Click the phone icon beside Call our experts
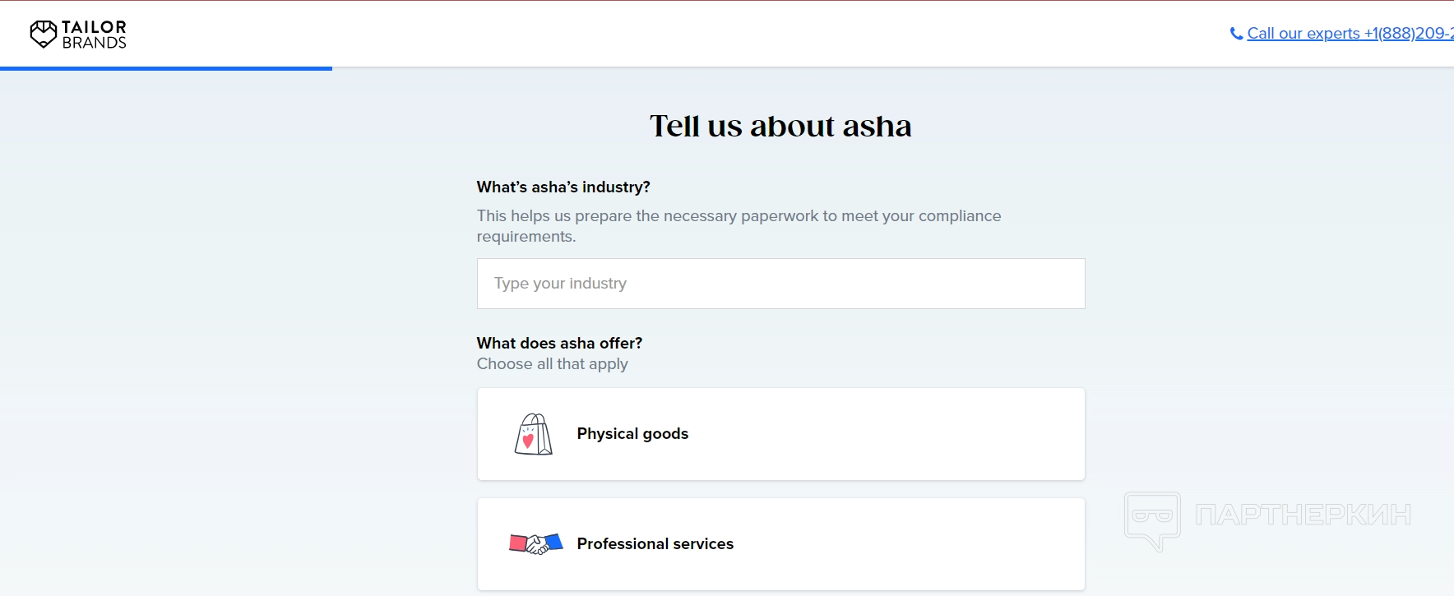 (1236, 34)
